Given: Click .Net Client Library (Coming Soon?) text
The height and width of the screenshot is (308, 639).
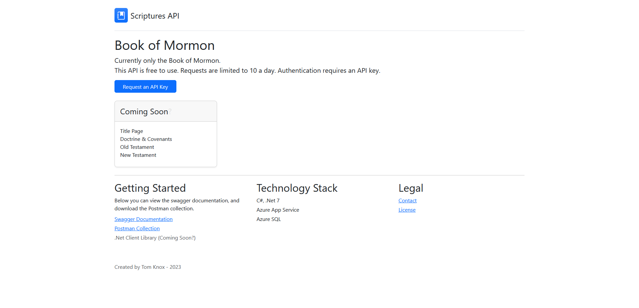Looking at the screenshot, I should [155, 238].
